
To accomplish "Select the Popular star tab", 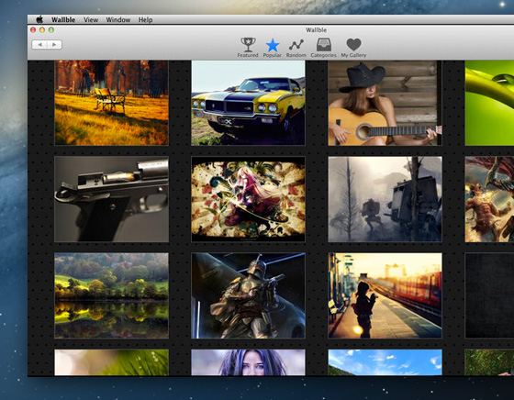I will [272, 48].
